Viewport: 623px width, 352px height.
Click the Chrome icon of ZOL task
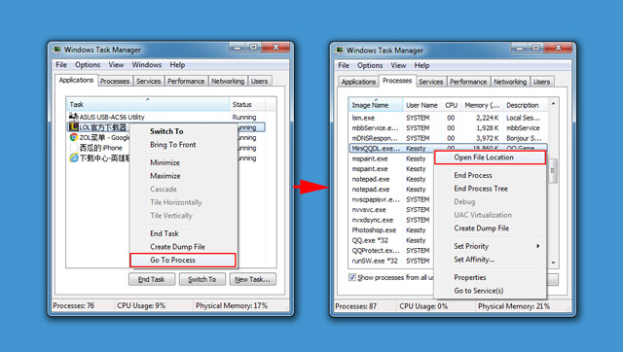pos(74,137)
